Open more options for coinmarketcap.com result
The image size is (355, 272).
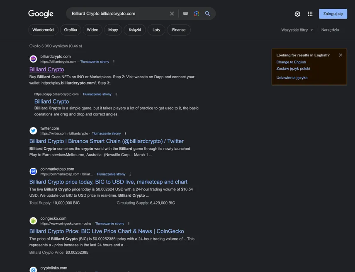130,174
